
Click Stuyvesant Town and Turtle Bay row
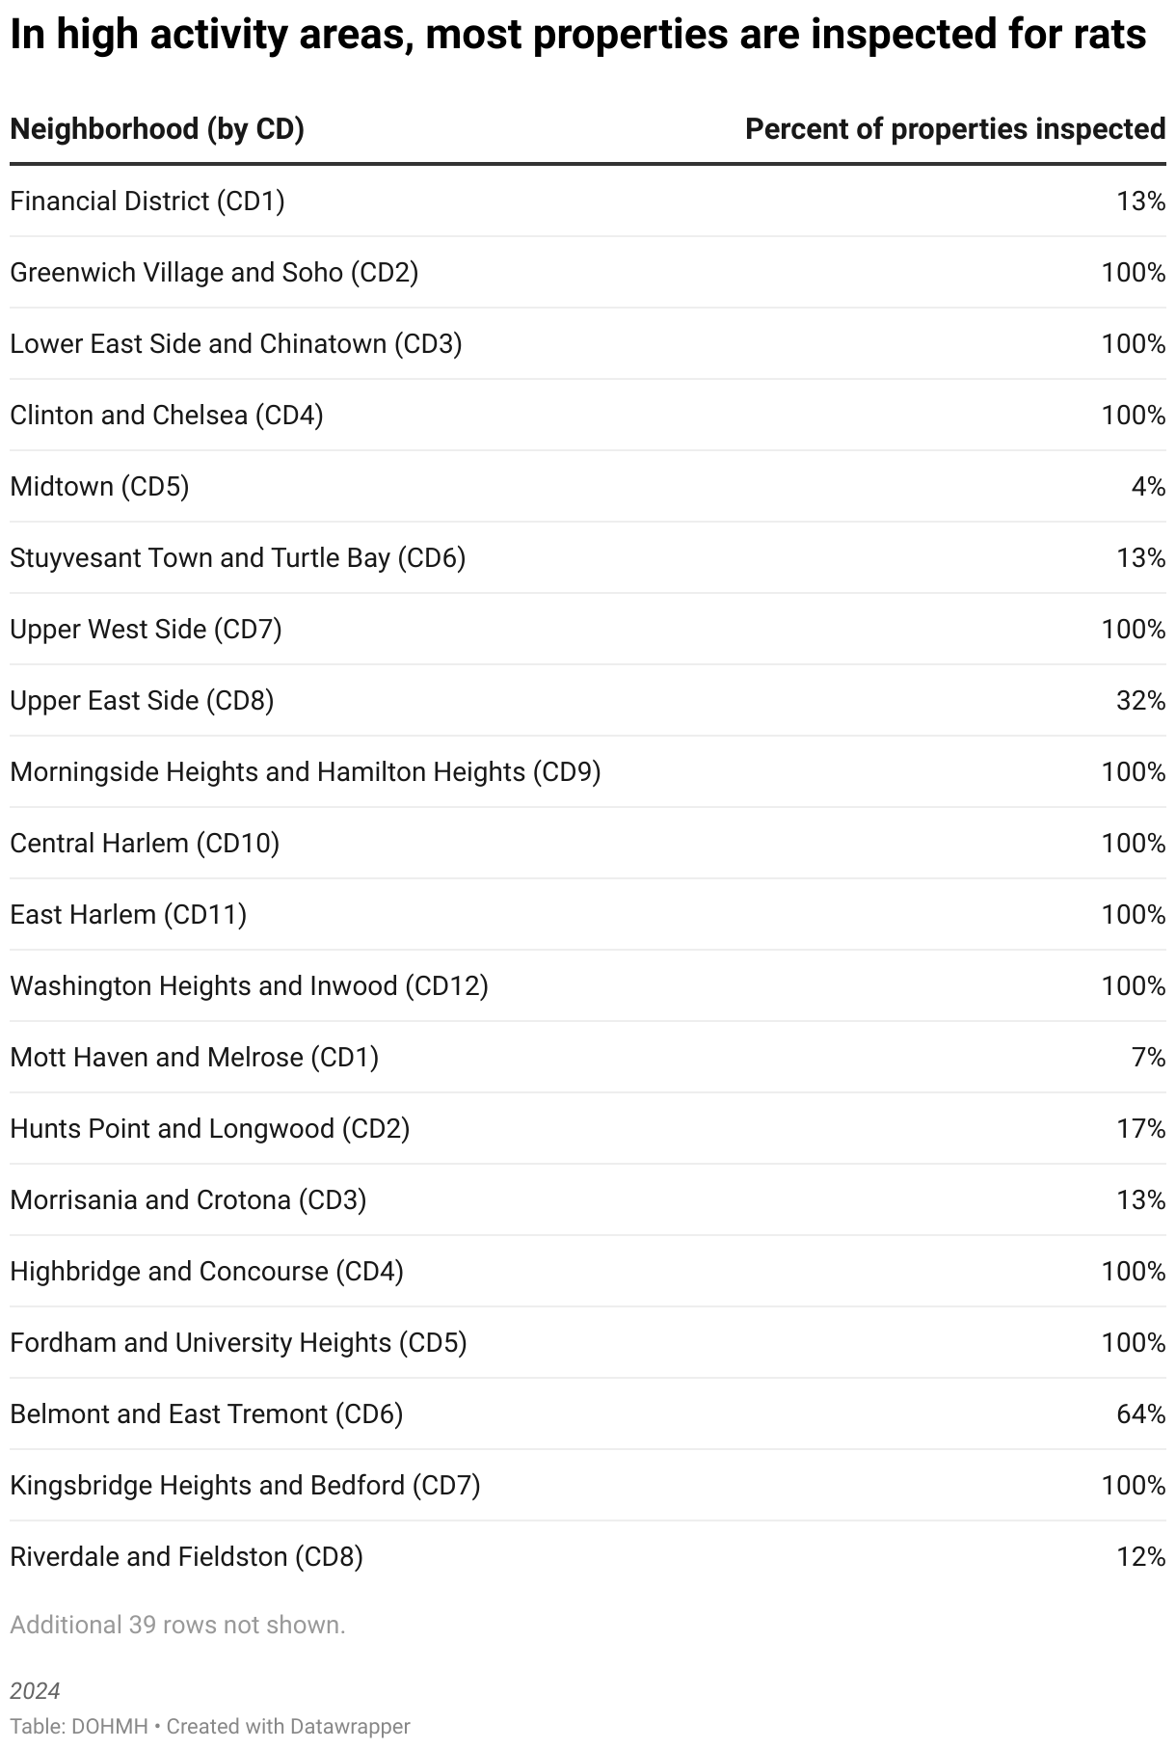coord(238,558)
